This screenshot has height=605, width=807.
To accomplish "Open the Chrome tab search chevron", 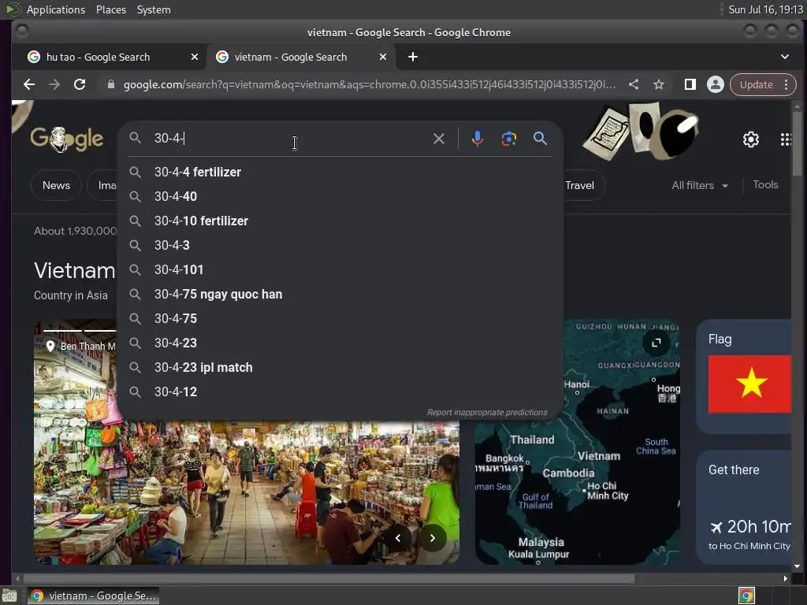I will 785,57.
